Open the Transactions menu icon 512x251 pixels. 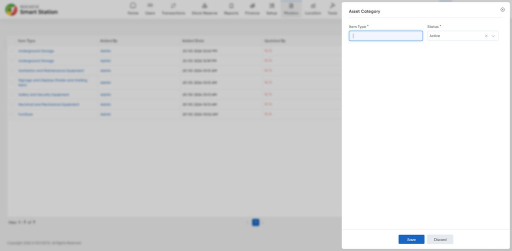click(173, 5)
